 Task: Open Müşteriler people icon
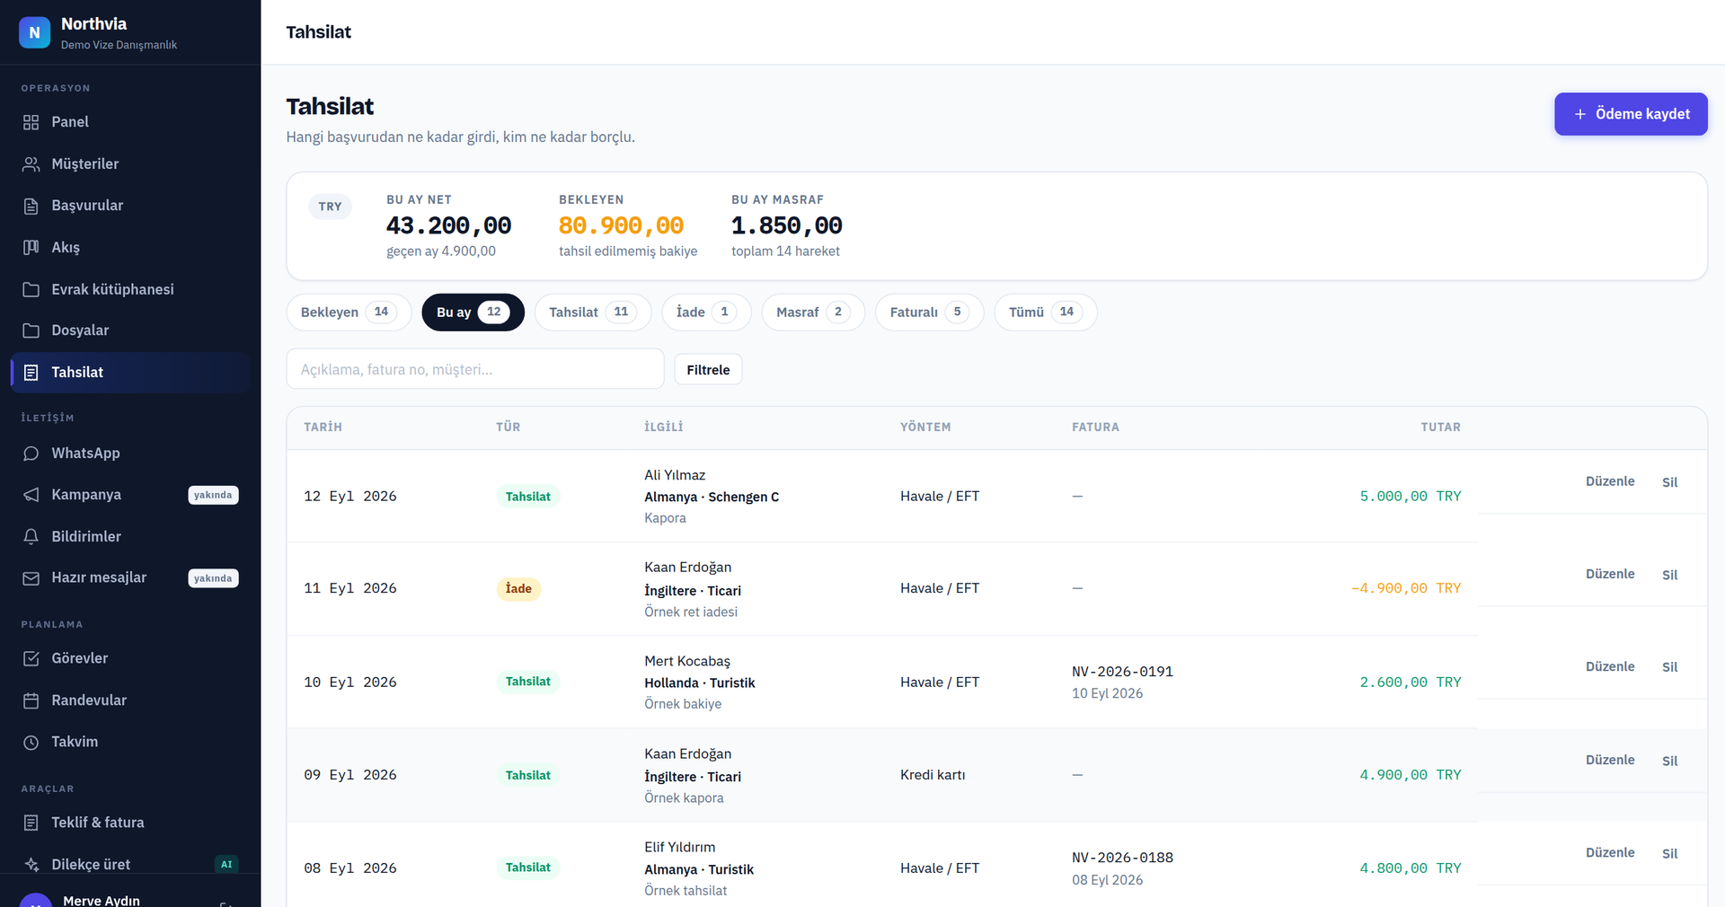[31, 164]
